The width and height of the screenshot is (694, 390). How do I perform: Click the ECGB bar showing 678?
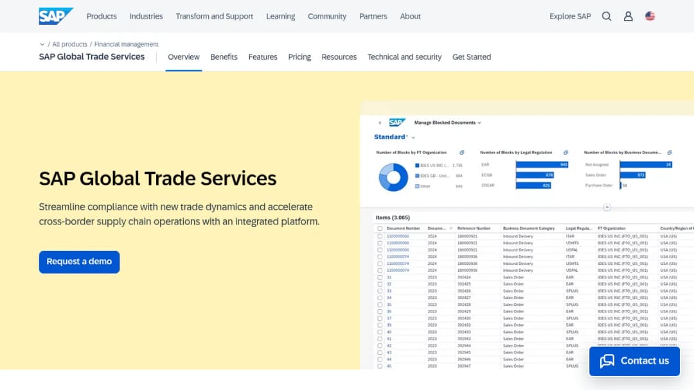pos(535,175)
